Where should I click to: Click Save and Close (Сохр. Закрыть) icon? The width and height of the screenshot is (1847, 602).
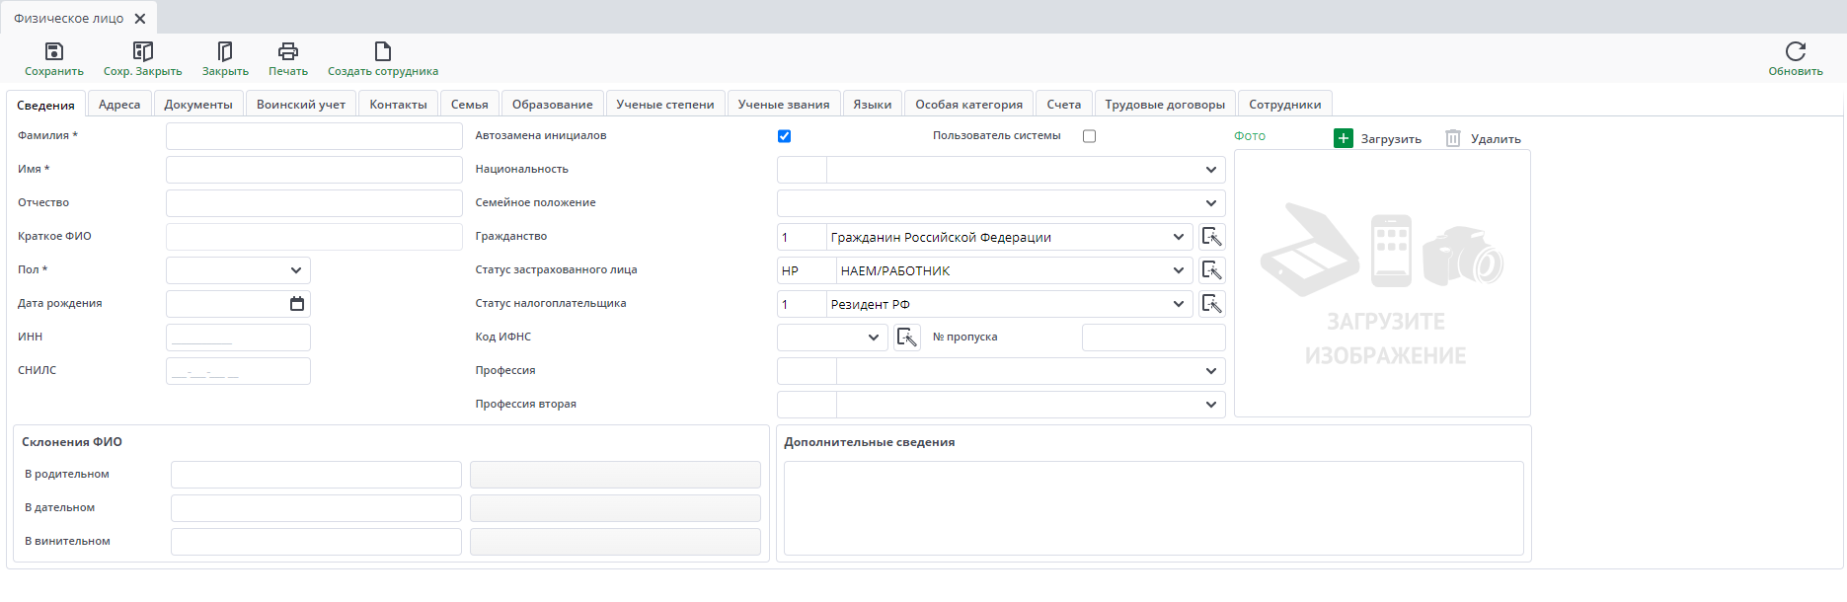[x=142, y=51]
